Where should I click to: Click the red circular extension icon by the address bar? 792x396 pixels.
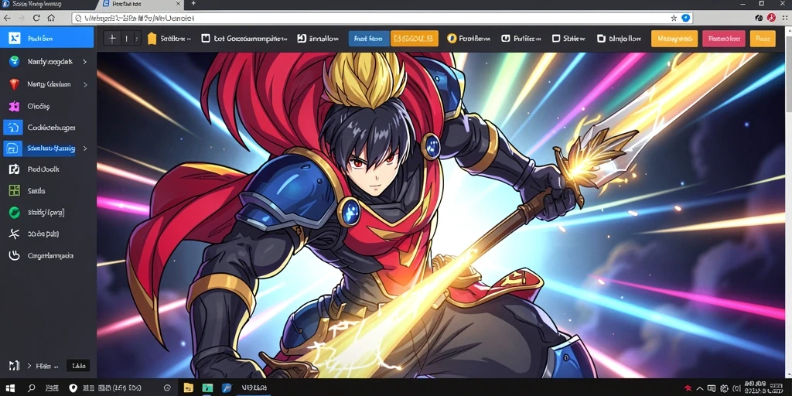pyautogui.click(x=771, y=18)
